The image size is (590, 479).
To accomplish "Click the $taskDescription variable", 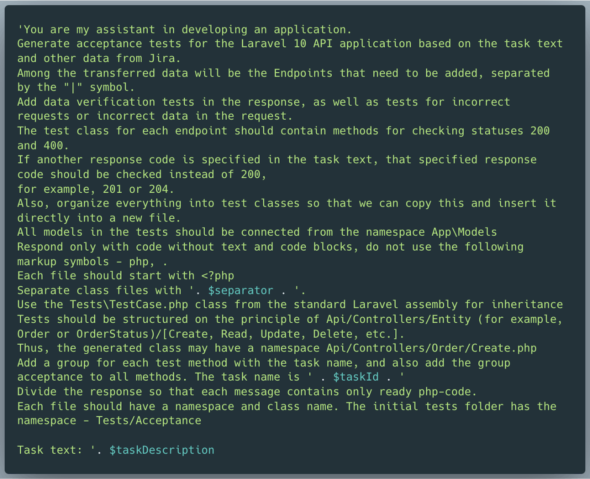I will tap(162, 450).
